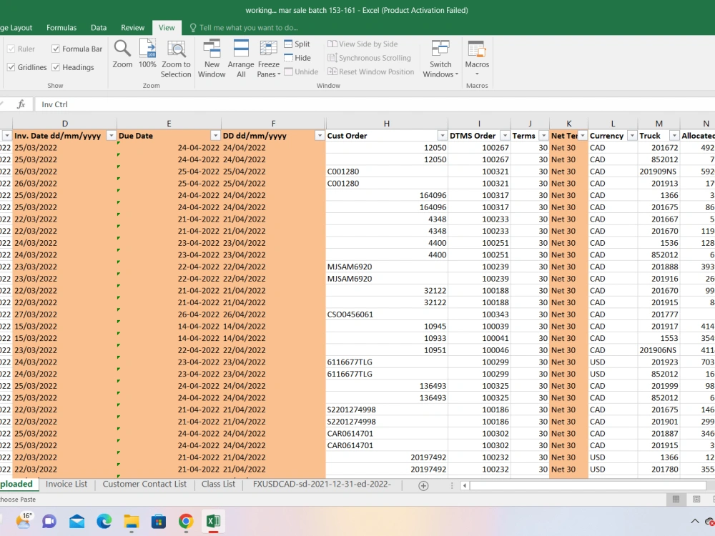Launch Microsoft Edge from taskbar
The height and width of the screenshot is (536, 715).
[x=104, y=521]
